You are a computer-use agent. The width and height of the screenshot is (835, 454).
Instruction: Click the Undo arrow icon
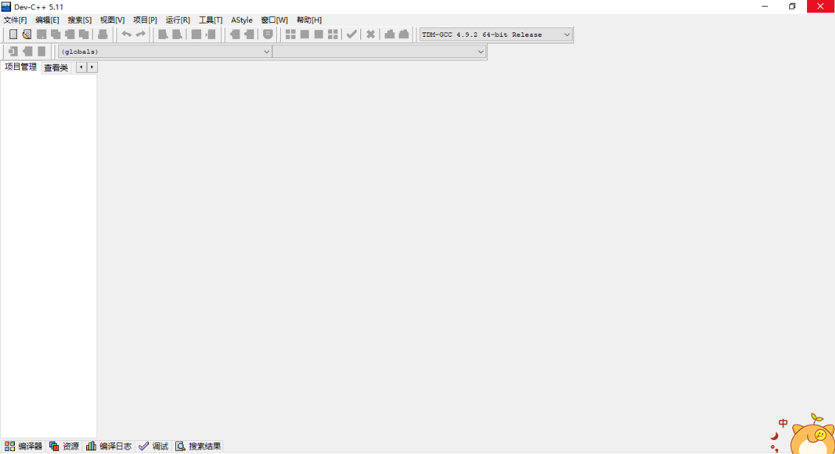click(126, 35)
